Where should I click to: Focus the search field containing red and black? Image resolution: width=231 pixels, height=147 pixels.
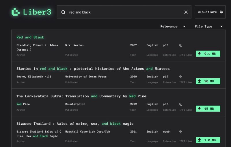coord(124,12)
